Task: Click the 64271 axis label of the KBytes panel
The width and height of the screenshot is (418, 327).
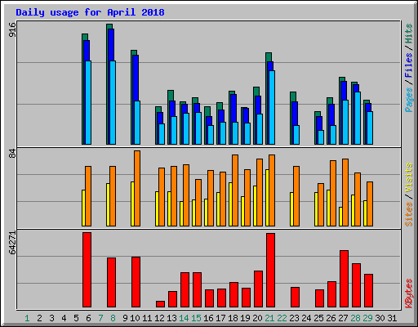Action: point(12,243)
